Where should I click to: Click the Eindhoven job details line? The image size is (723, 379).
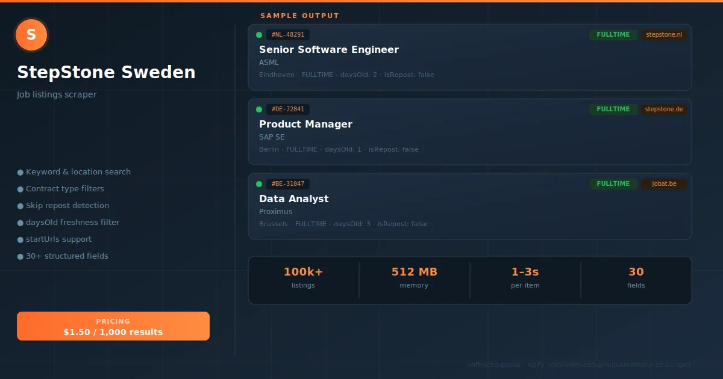pyautogui.click(x=346, y=75)
